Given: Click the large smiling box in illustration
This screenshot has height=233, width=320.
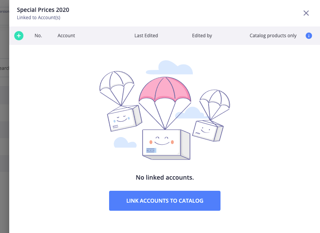Looking at the screenshot, I should tap(166, 144).
